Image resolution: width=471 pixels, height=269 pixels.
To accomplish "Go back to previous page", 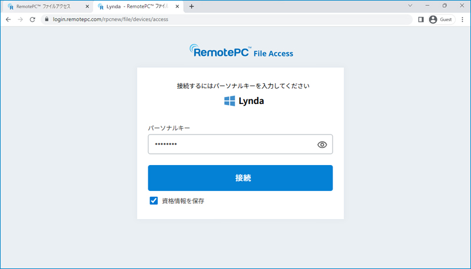I will click(8, 19).
